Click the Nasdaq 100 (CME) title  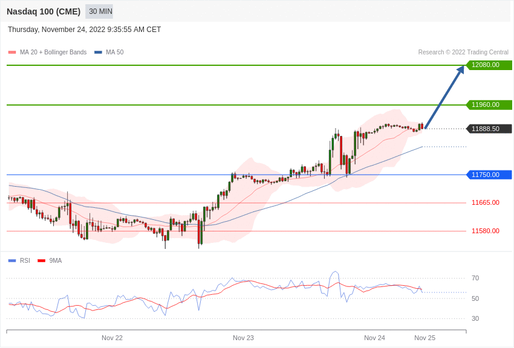(x=44, y=11)
